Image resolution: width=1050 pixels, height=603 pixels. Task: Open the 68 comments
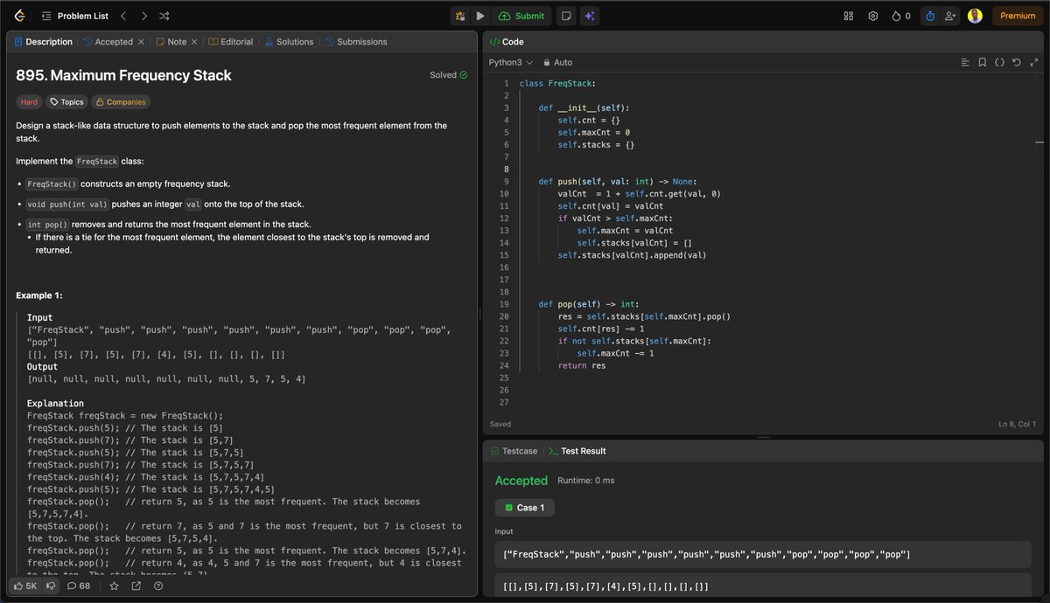pyautogui.click(x=79, y=586)
